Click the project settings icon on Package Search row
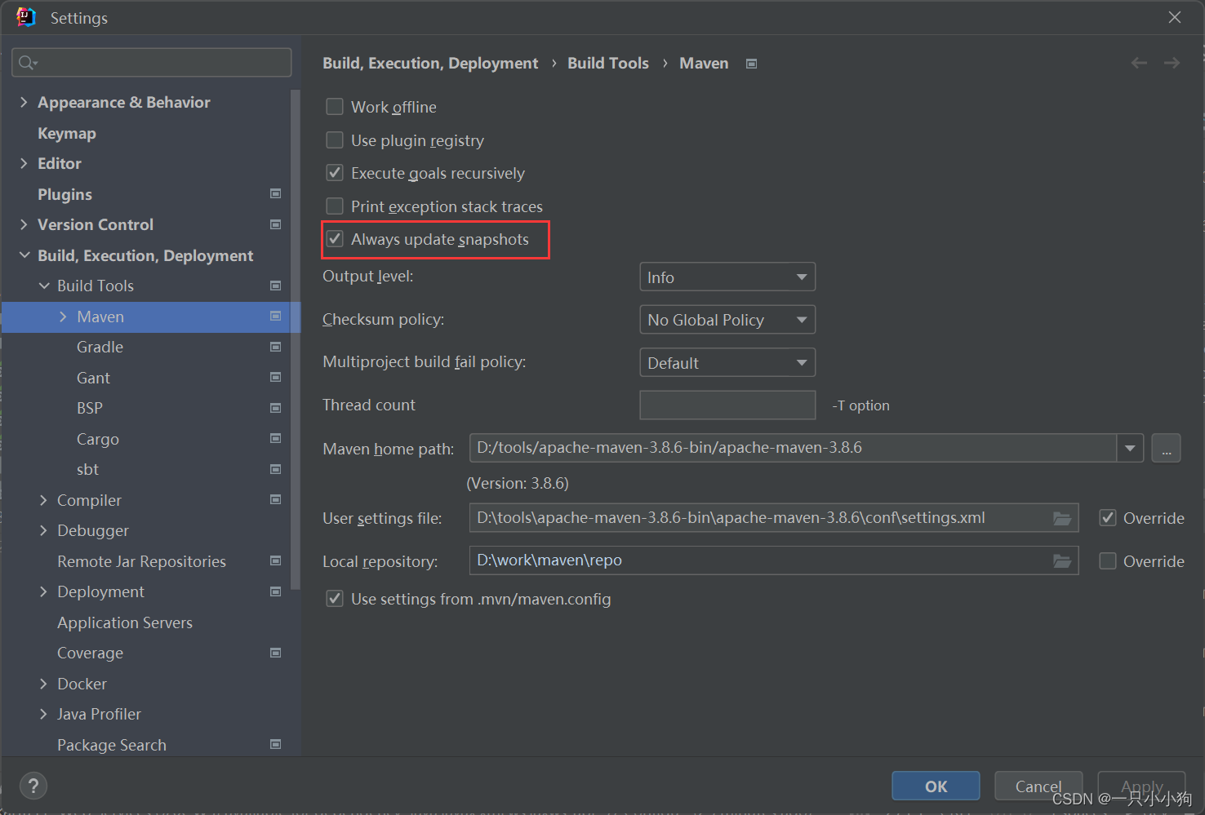 click(x=276, y=745)
